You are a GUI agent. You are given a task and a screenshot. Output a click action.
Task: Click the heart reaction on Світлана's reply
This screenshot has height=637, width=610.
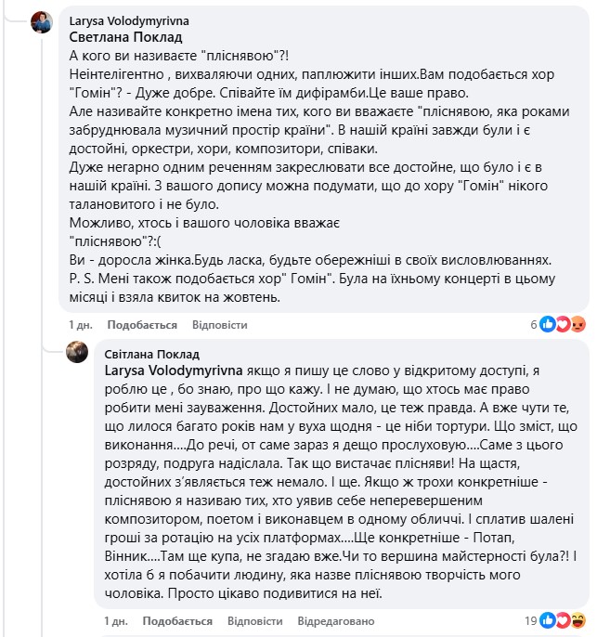coord(563,619)
